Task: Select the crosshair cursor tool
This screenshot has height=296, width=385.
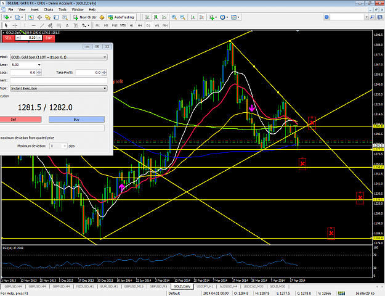Action: click(x=15, y=25)
